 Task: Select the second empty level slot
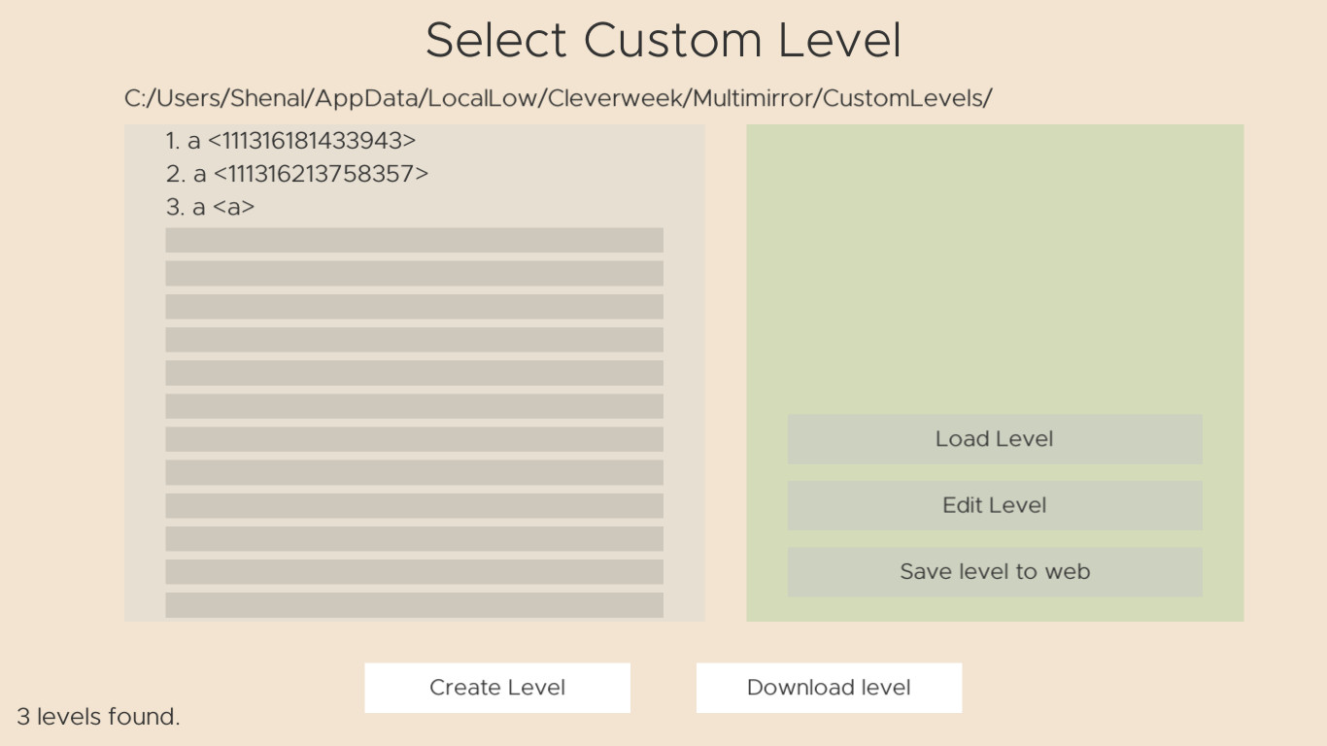click(414, 273)
